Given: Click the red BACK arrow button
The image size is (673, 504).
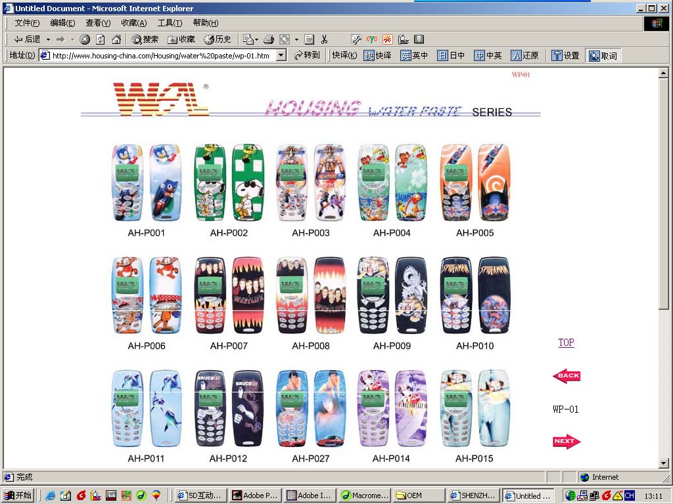Looking at the screenshot, I should click(566, 376).
